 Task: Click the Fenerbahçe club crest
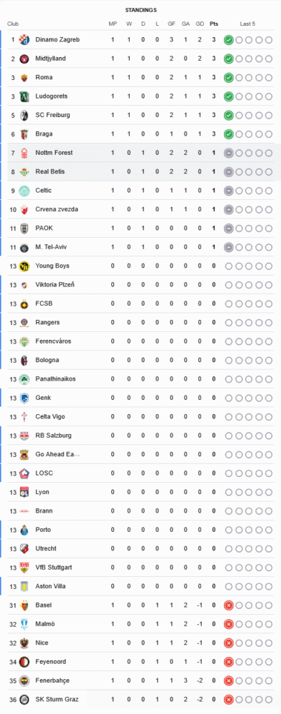[x=24, y=680]
